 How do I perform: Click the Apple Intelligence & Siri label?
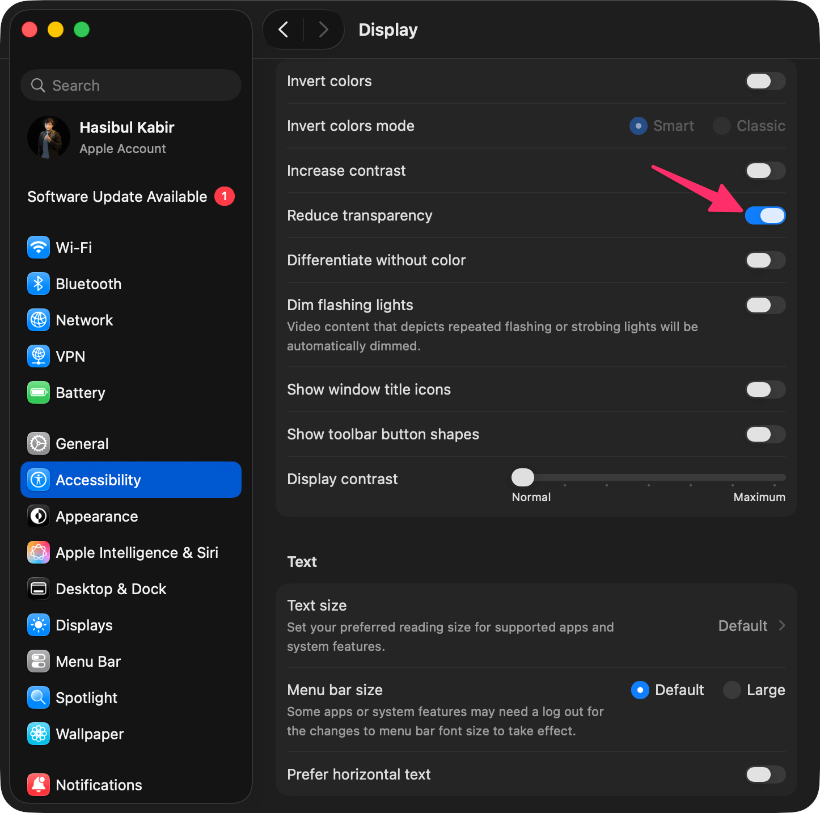(x=137, y=552)
